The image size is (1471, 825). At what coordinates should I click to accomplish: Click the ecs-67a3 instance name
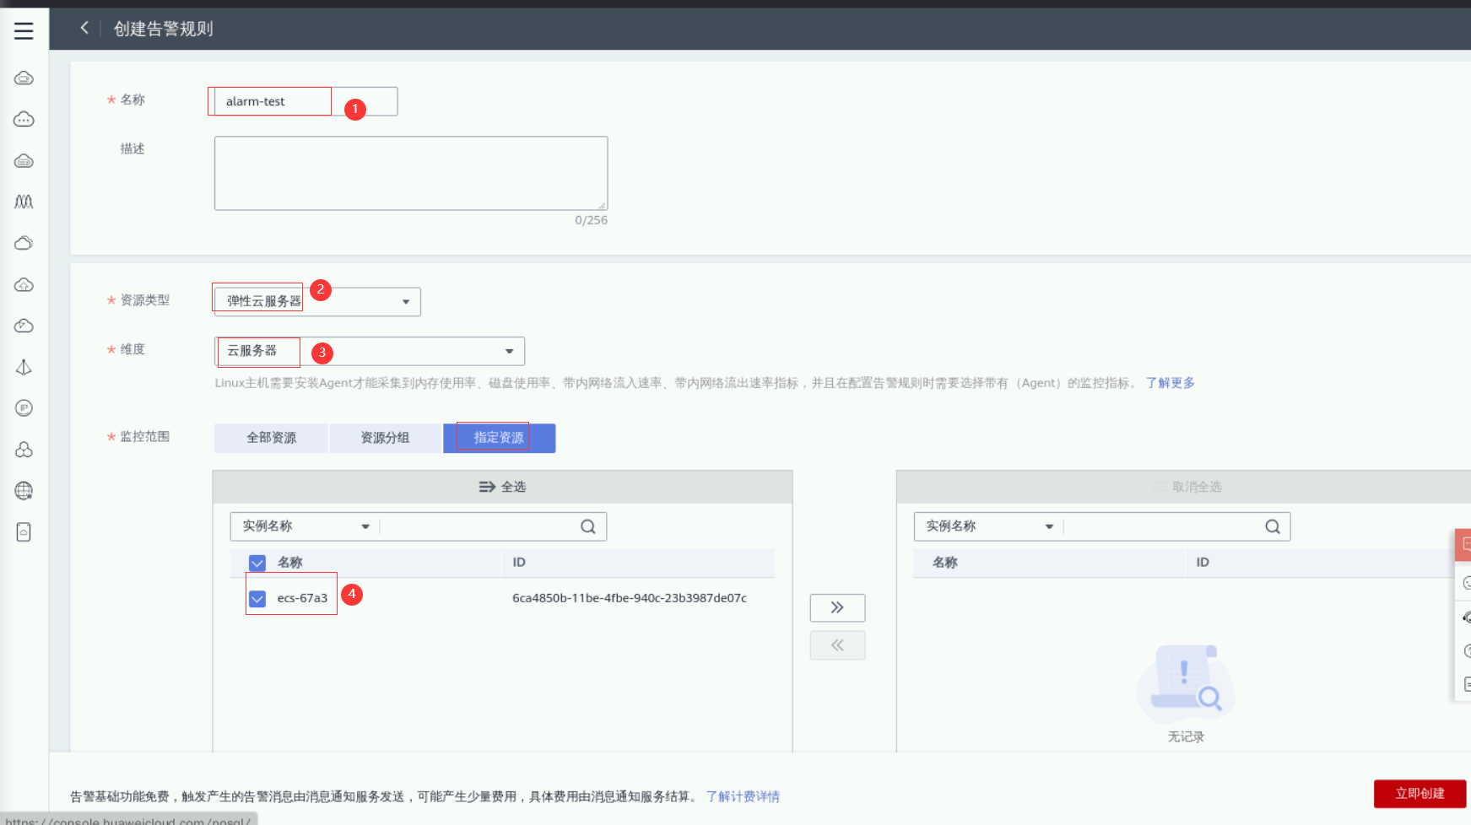tap(302, 598)
